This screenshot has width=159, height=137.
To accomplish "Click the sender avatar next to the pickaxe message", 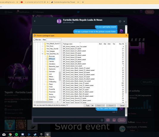I will tap(121, 31).
